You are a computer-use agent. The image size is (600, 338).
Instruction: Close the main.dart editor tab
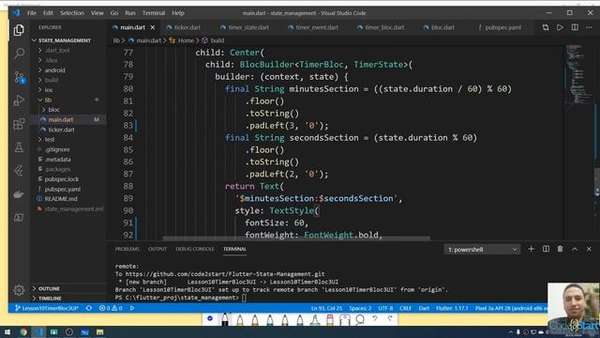[153, 27]
